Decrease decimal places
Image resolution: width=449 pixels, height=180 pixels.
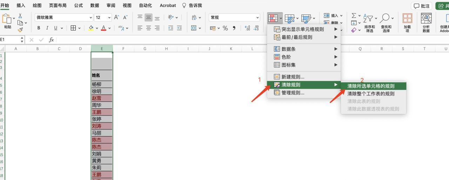coord(256,28)
